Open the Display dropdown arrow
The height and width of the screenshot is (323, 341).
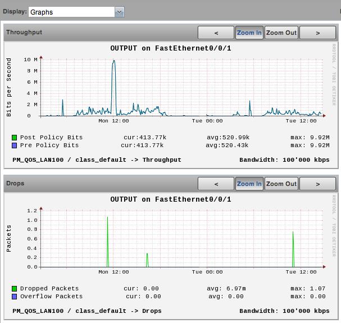click(120, 12)
